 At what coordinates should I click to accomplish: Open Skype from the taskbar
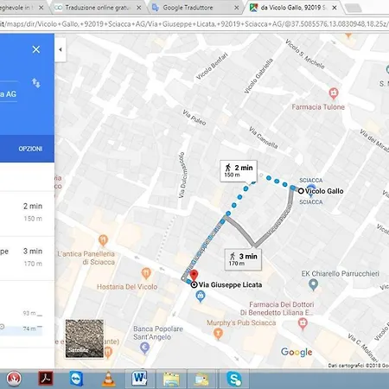click(233, 379)
